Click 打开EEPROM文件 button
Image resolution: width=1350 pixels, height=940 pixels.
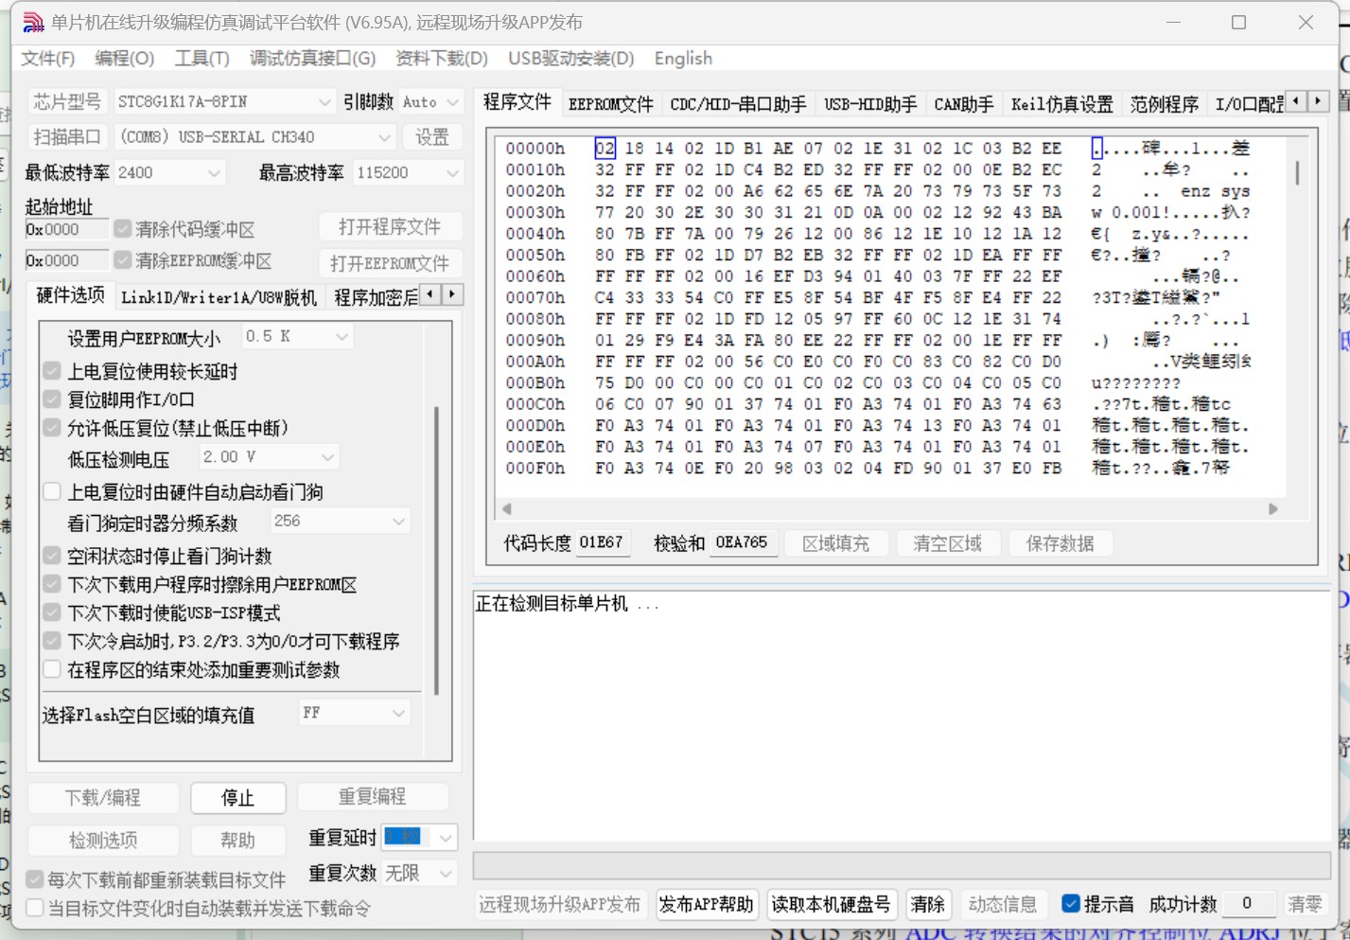coord(390,263)
